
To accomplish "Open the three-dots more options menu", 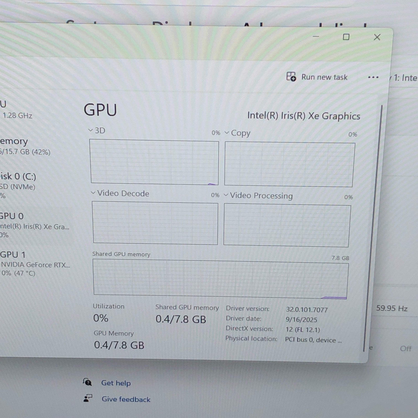I will (x=373, y=77).
